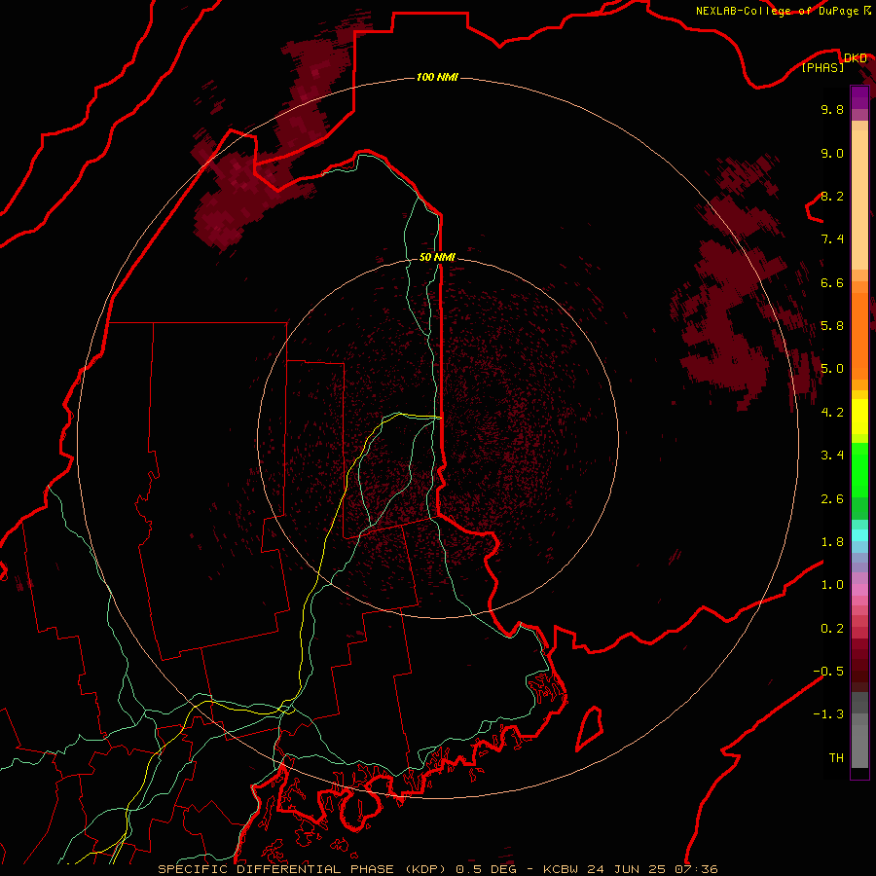This screenshot has height=876, width=876.
Task: Click the 8.2 legend value
Action: click(832, 196)
